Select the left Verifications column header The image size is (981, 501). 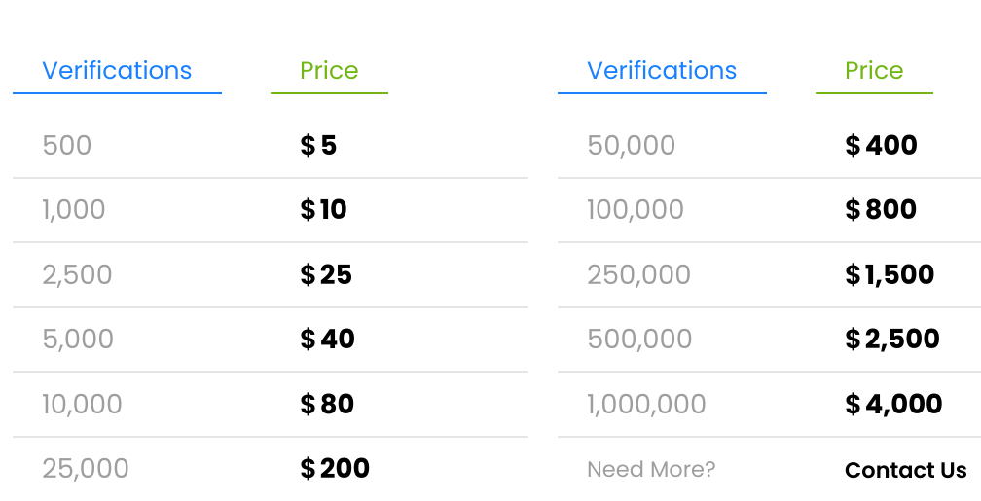(117, 71)
